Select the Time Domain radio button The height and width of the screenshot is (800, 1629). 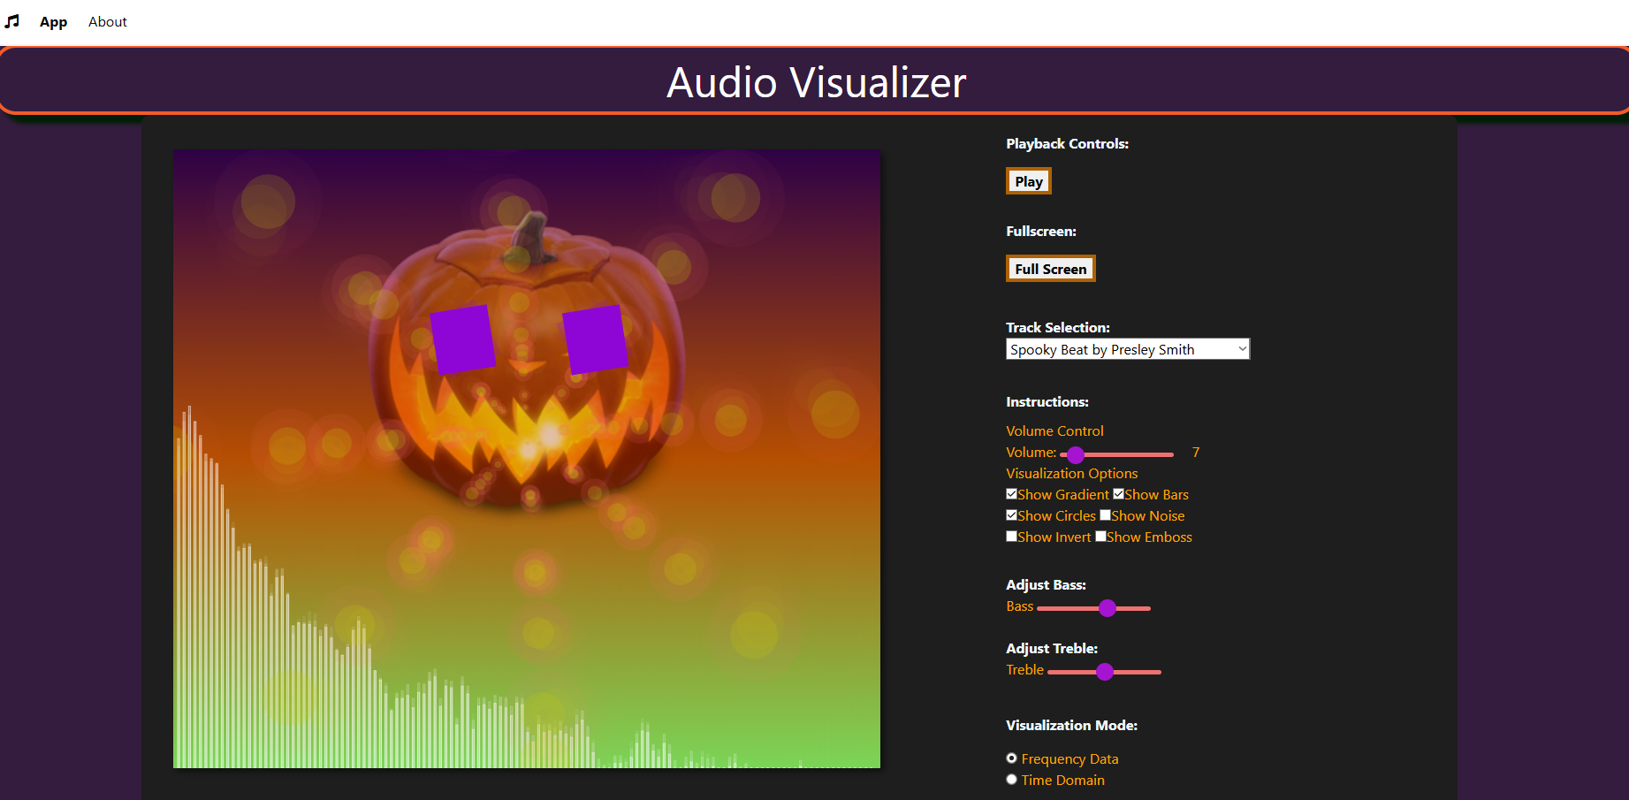(x=1011, y=779)
